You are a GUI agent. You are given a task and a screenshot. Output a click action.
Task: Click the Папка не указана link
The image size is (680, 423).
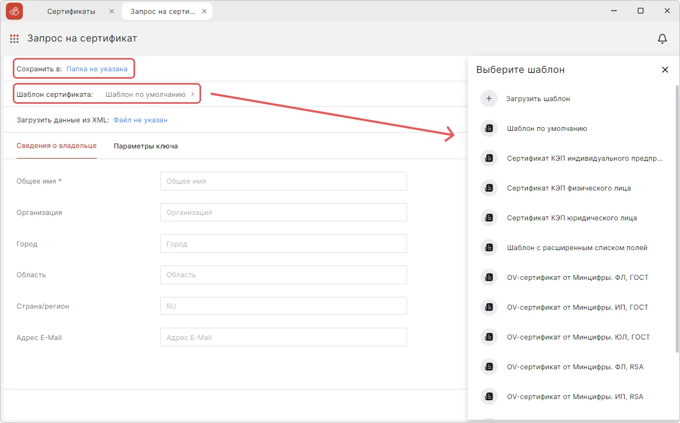(97, 69)
